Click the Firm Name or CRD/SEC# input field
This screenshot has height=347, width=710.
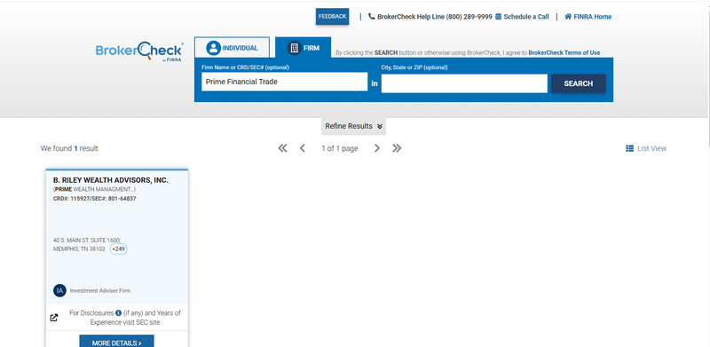(284, 82)
